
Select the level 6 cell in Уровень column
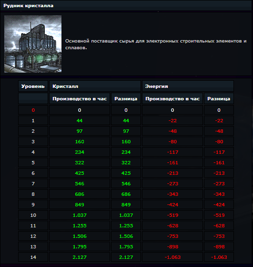pos(33,173)
